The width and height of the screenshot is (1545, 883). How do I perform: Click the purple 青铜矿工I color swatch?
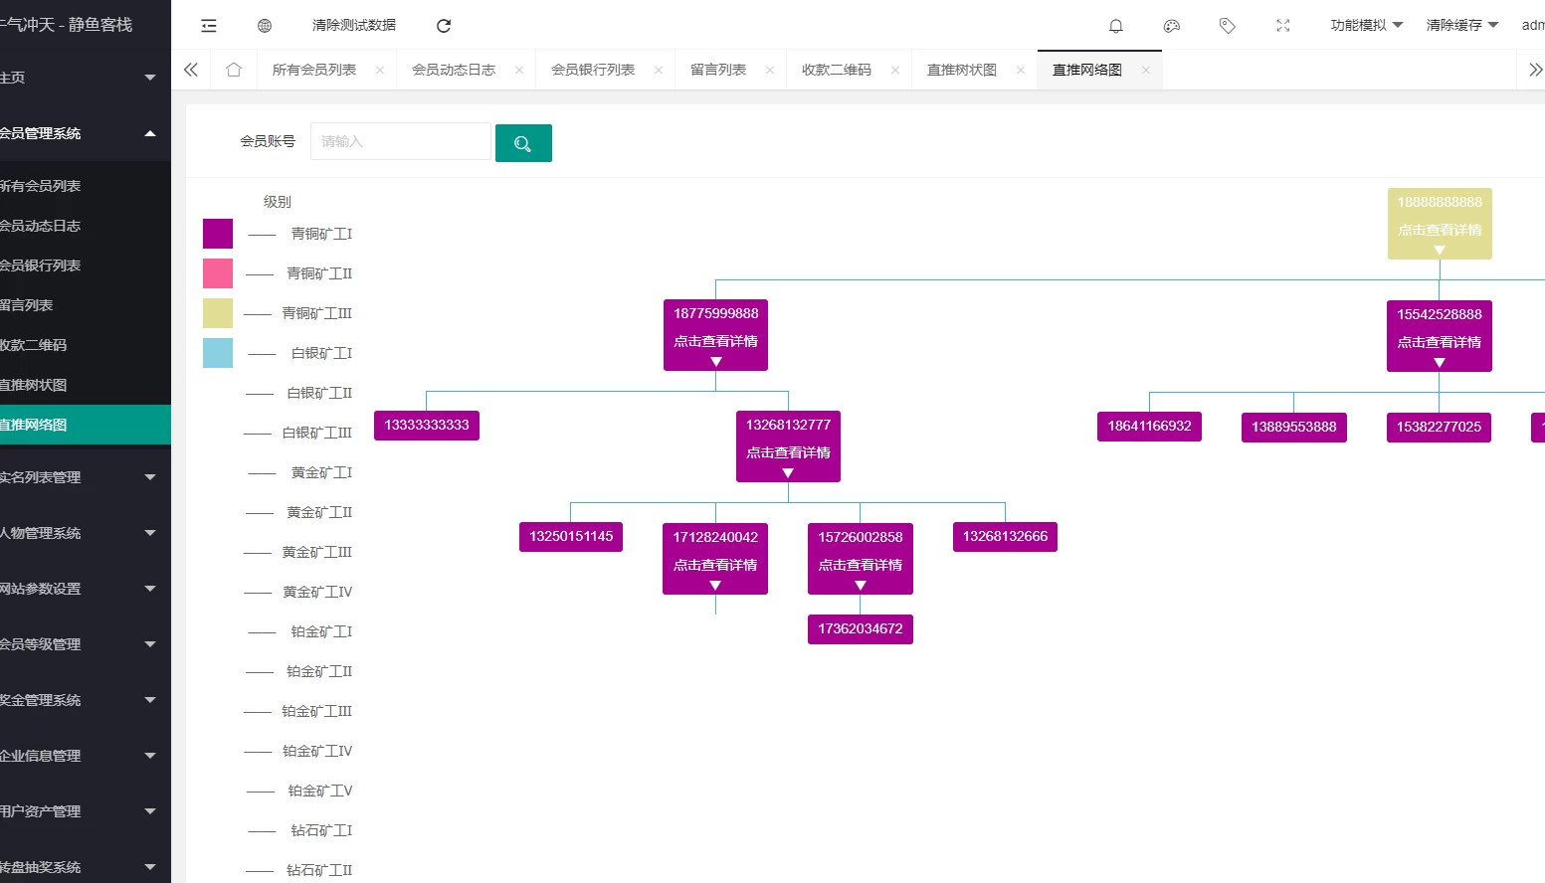218,234
